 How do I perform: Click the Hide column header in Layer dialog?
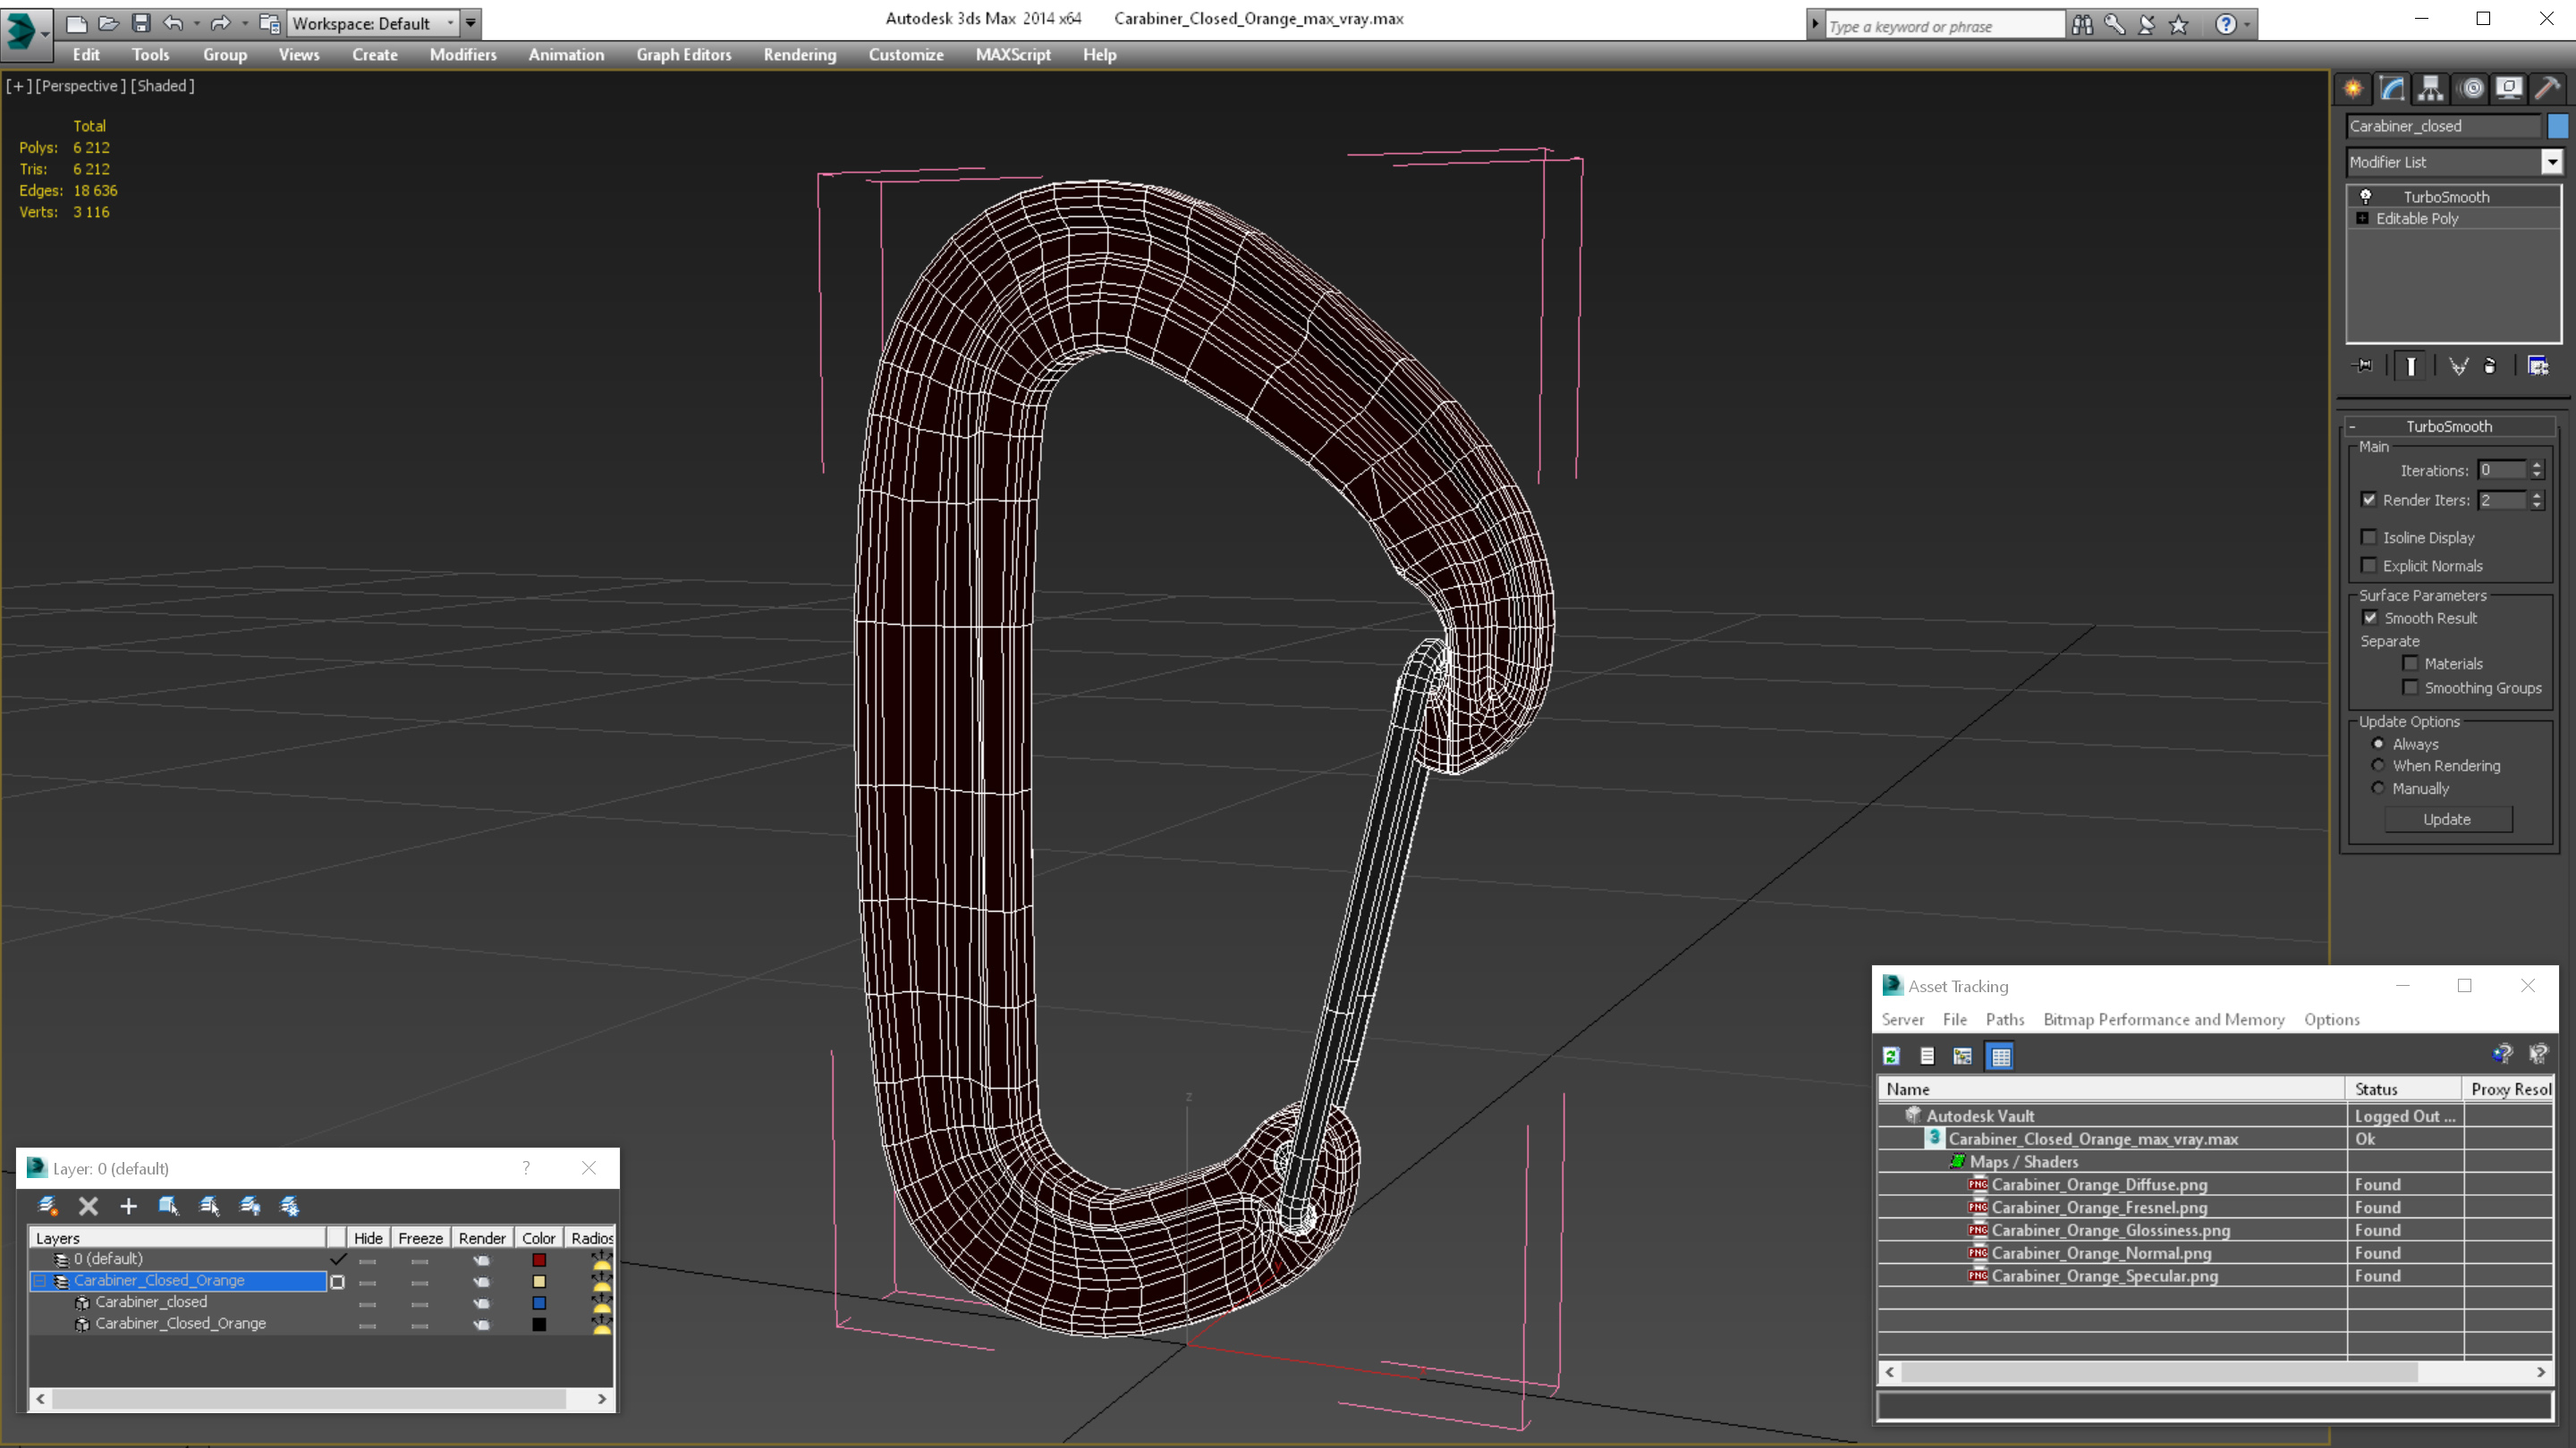click(368, 1237)
